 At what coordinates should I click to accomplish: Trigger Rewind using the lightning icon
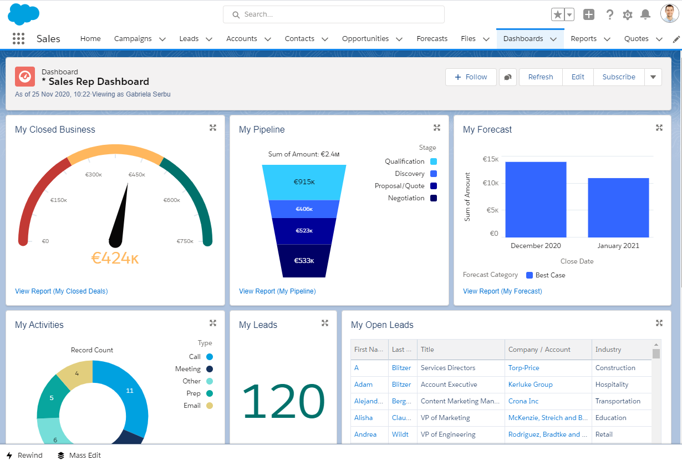click(9, 455)
